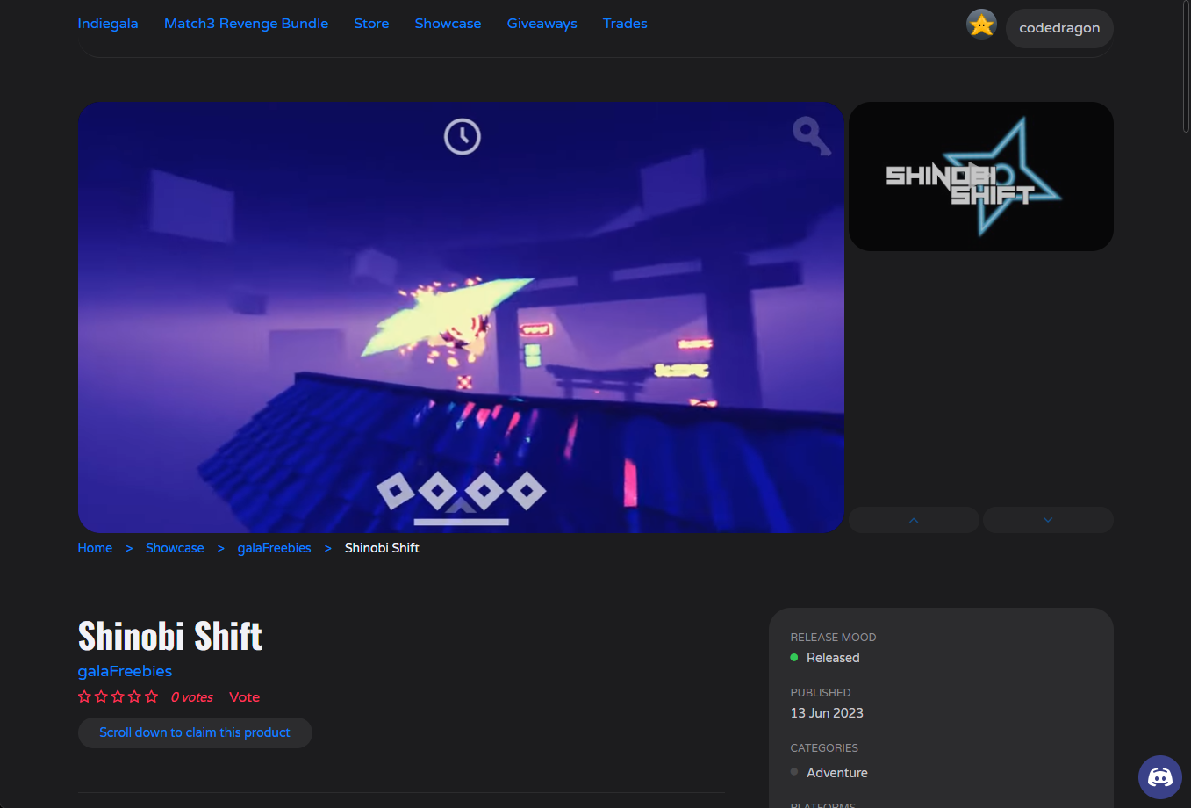Click the 0 votes text
1191x808 pixels.
(192, 697)
